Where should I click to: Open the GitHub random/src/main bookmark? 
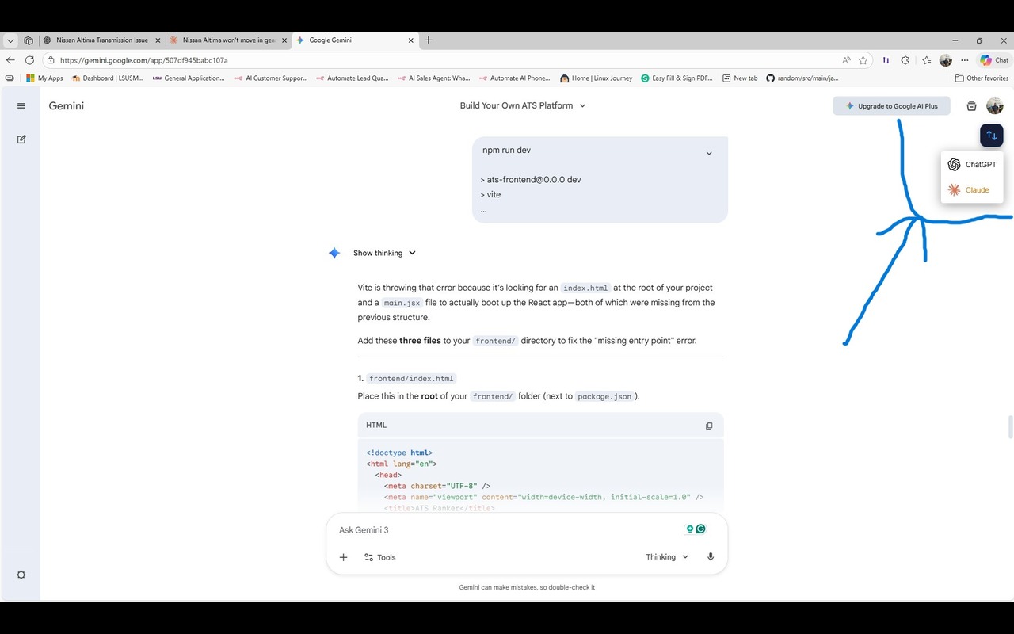tap(802, 78)
